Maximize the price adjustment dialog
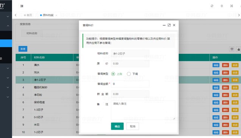The image size is (241, 138). (169, 25)
